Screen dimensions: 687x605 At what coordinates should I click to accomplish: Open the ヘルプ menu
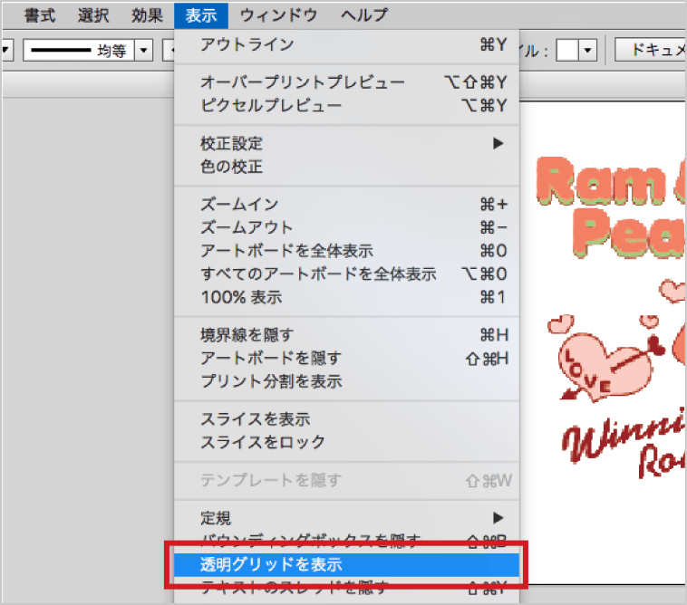tap(364, 14)
